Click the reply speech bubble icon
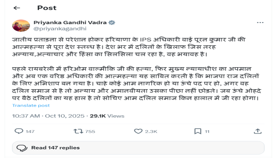This screenshot has width=277, height=158. tap(18, 131)
